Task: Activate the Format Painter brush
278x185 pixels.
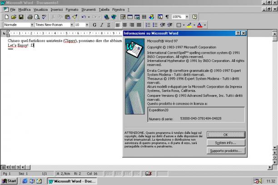Action: [x=75, y=17]
